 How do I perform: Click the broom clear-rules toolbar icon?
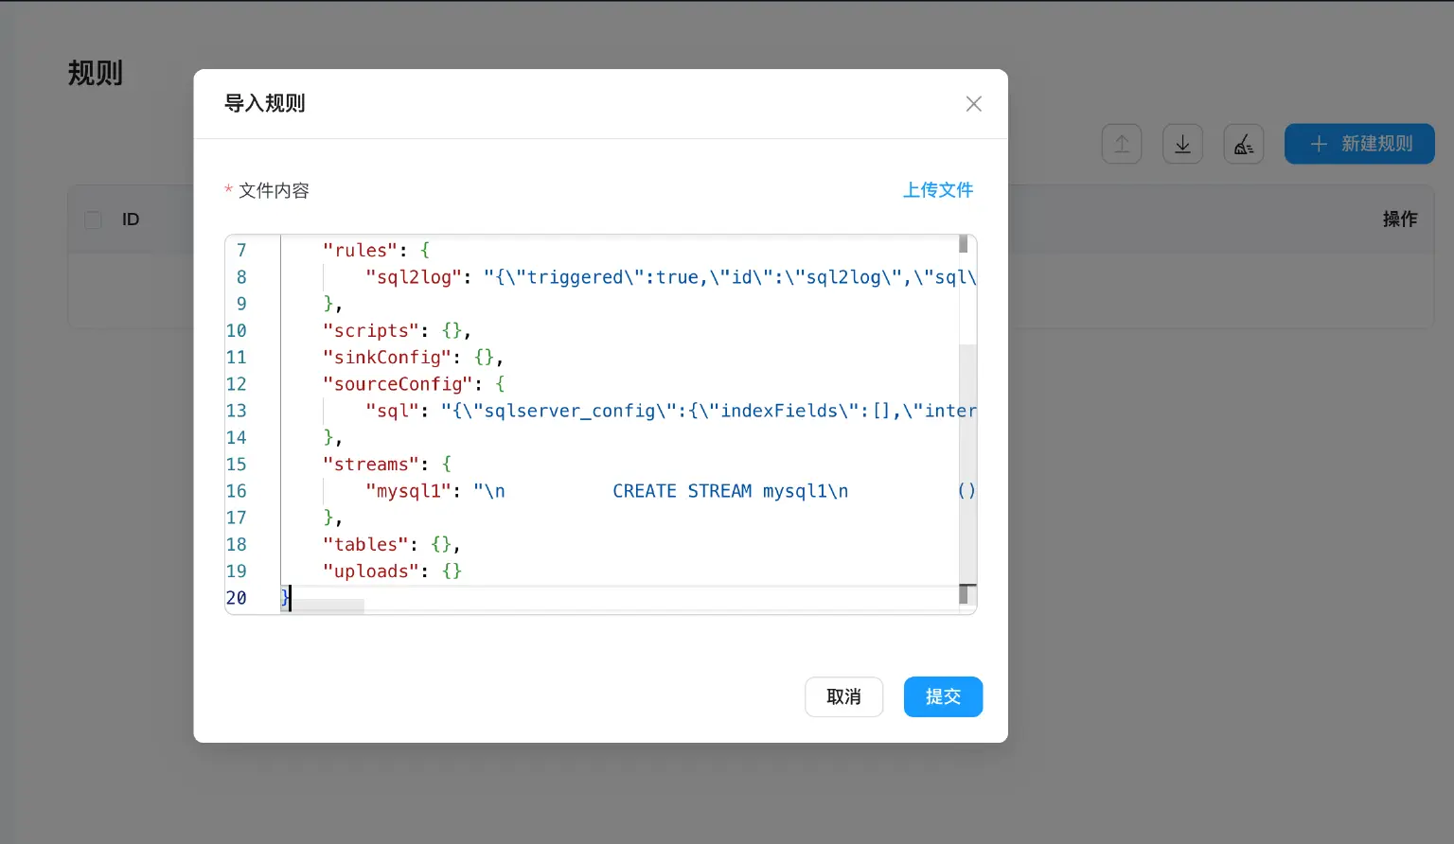[x=1243, y=144]
